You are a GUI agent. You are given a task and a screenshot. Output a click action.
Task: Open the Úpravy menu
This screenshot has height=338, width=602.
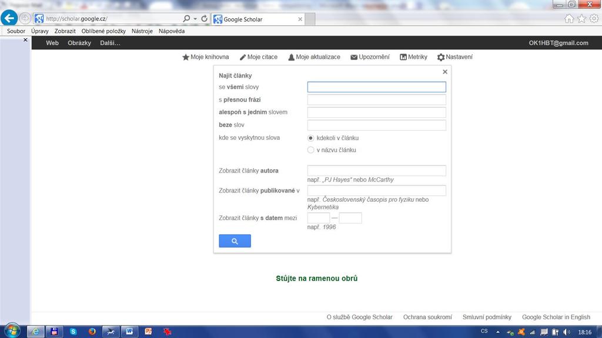(40, 31)
